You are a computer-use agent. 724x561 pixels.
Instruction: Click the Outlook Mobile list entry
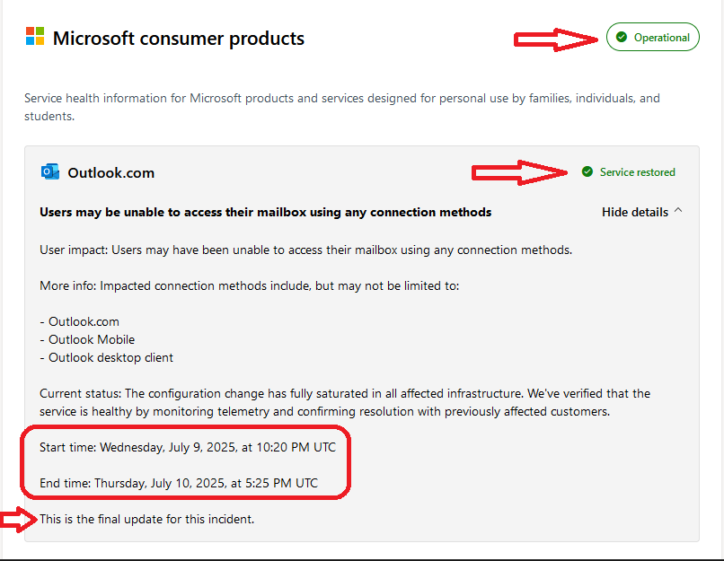(x=87, y=339)
